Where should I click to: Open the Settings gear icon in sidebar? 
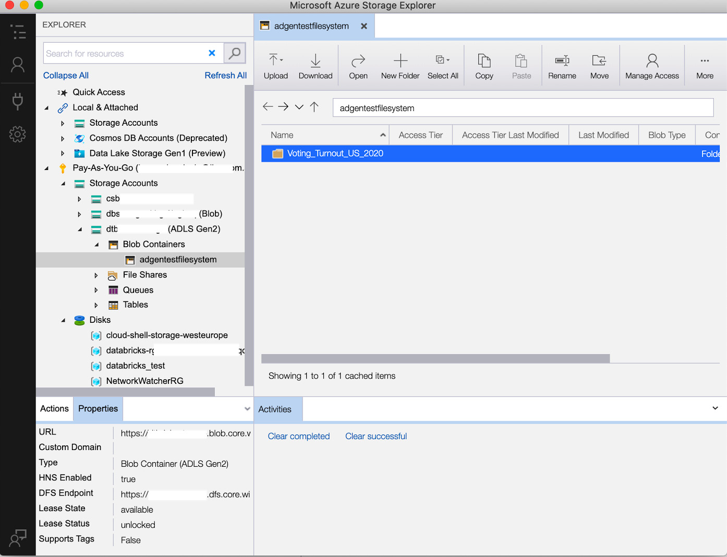point(18,135)
